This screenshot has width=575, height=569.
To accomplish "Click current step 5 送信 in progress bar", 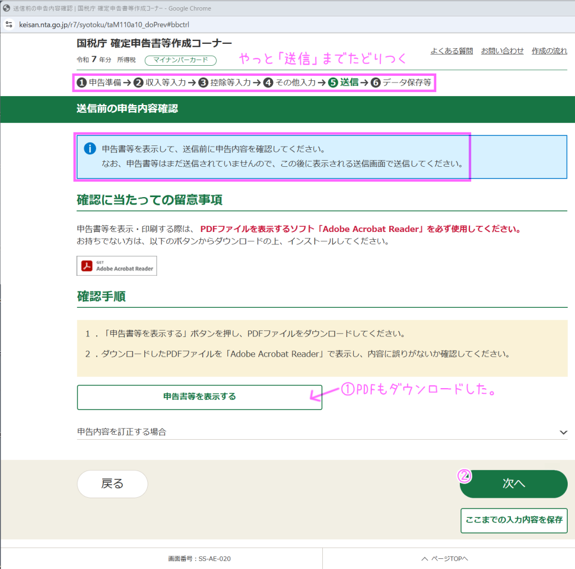I will (343, 83).
